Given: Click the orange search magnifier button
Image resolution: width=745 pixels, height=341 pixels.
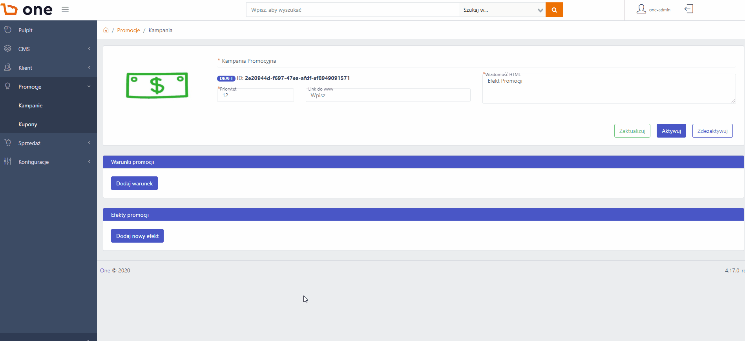Looking at the screenshot, I should [554, 10].
